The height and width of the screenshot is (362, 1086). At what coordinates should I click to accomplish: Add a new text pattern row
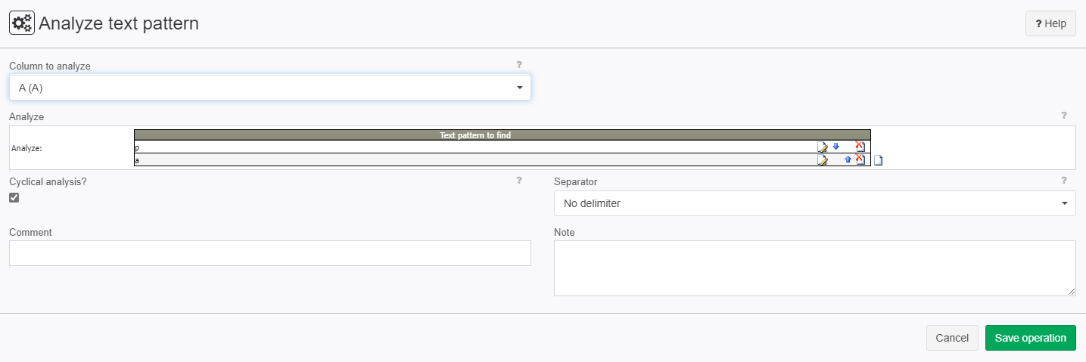pos(879,160)
